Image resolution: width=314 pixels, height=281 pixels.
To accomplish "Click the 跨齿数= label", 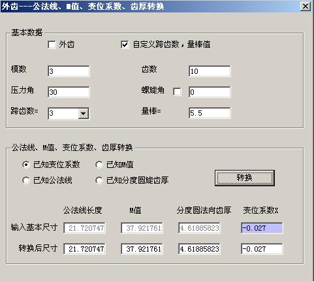I will point(25,111).
